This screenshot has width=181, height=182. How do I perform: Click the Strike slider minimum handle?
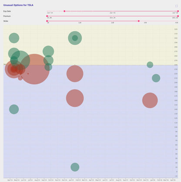coord(47,21)
